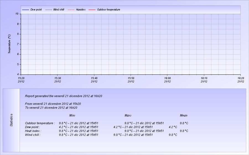Click the 15:50 21/12 time axis label
This screenshot has width=249, height=155.
(131, 80)
